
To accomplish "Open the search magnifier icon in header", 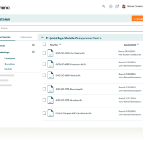I will [x=104, y=6].
